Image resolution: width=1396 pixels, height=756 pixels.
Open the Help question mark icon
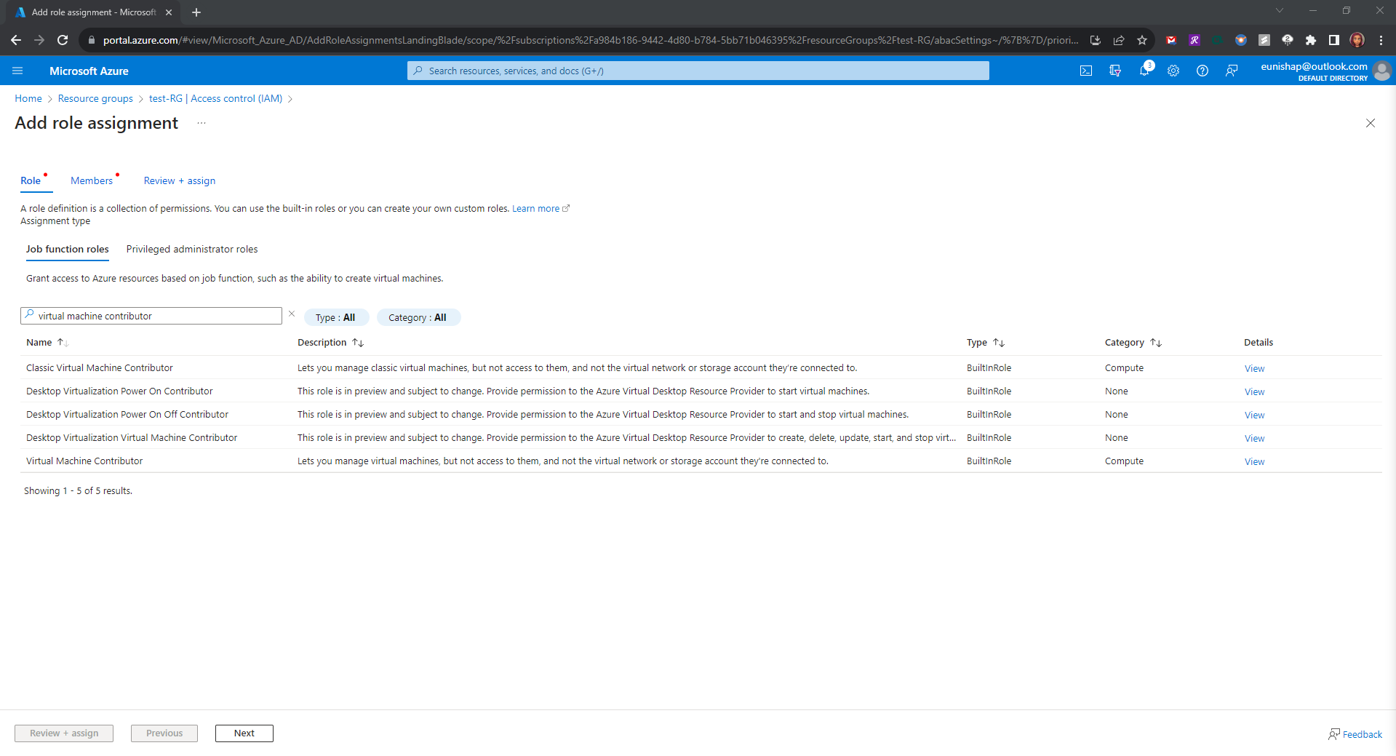(x=1202, y=71)
